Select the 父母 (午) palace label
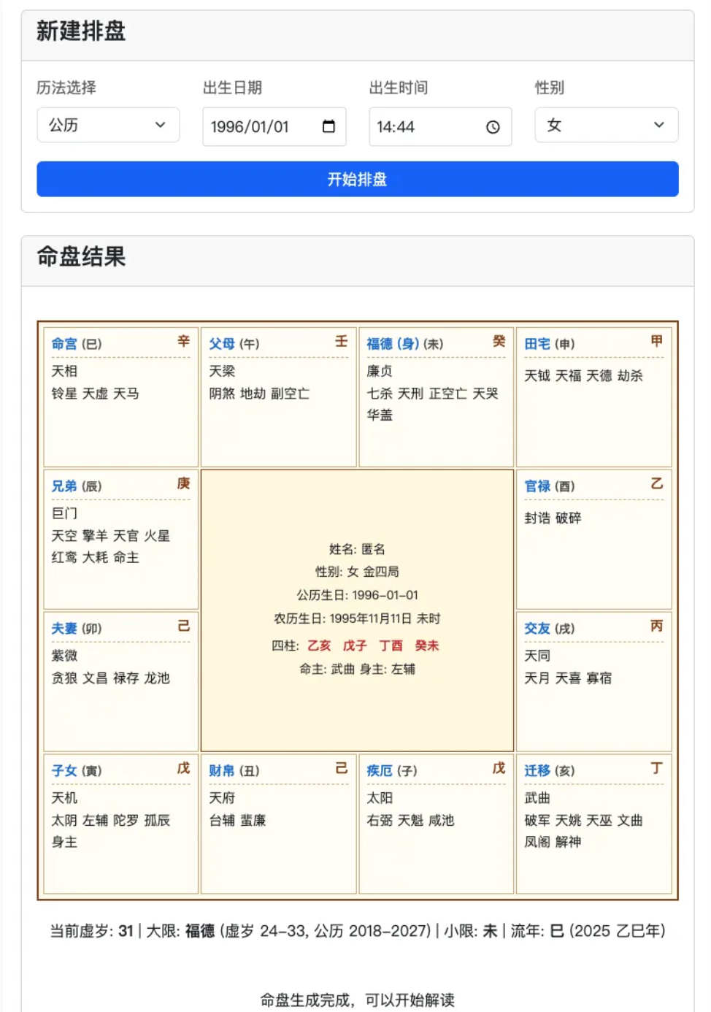The height and width of the screenshot is (1012, 711). pos(234,343)
